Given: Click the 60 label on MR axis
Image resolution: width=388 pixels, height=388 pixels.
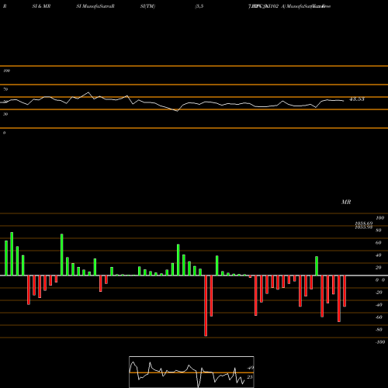Looking at the screenshot, I should point(379,243).
